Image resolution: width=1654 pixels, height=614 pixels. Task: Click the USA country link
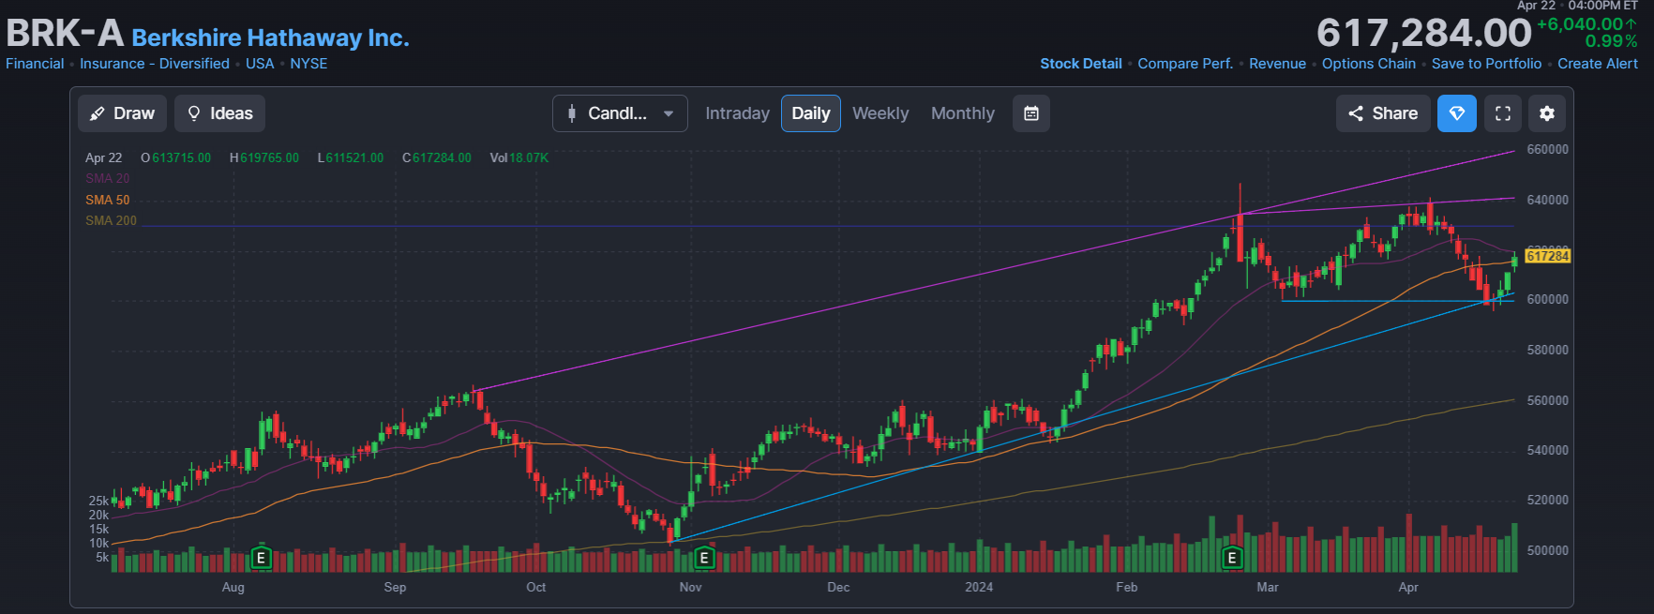[x=260, y=64]
